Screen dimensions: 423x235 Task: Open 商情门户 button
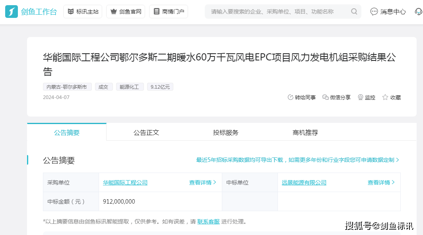point(169,12)
